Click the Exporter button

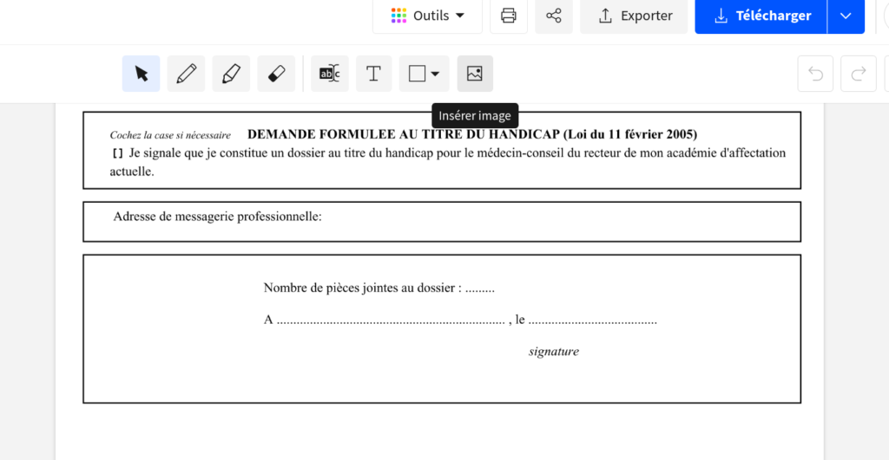[x=634, y=16]
